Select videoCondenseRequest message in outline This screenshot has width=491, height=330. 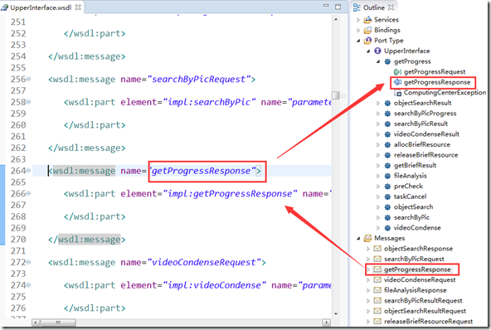420,279
